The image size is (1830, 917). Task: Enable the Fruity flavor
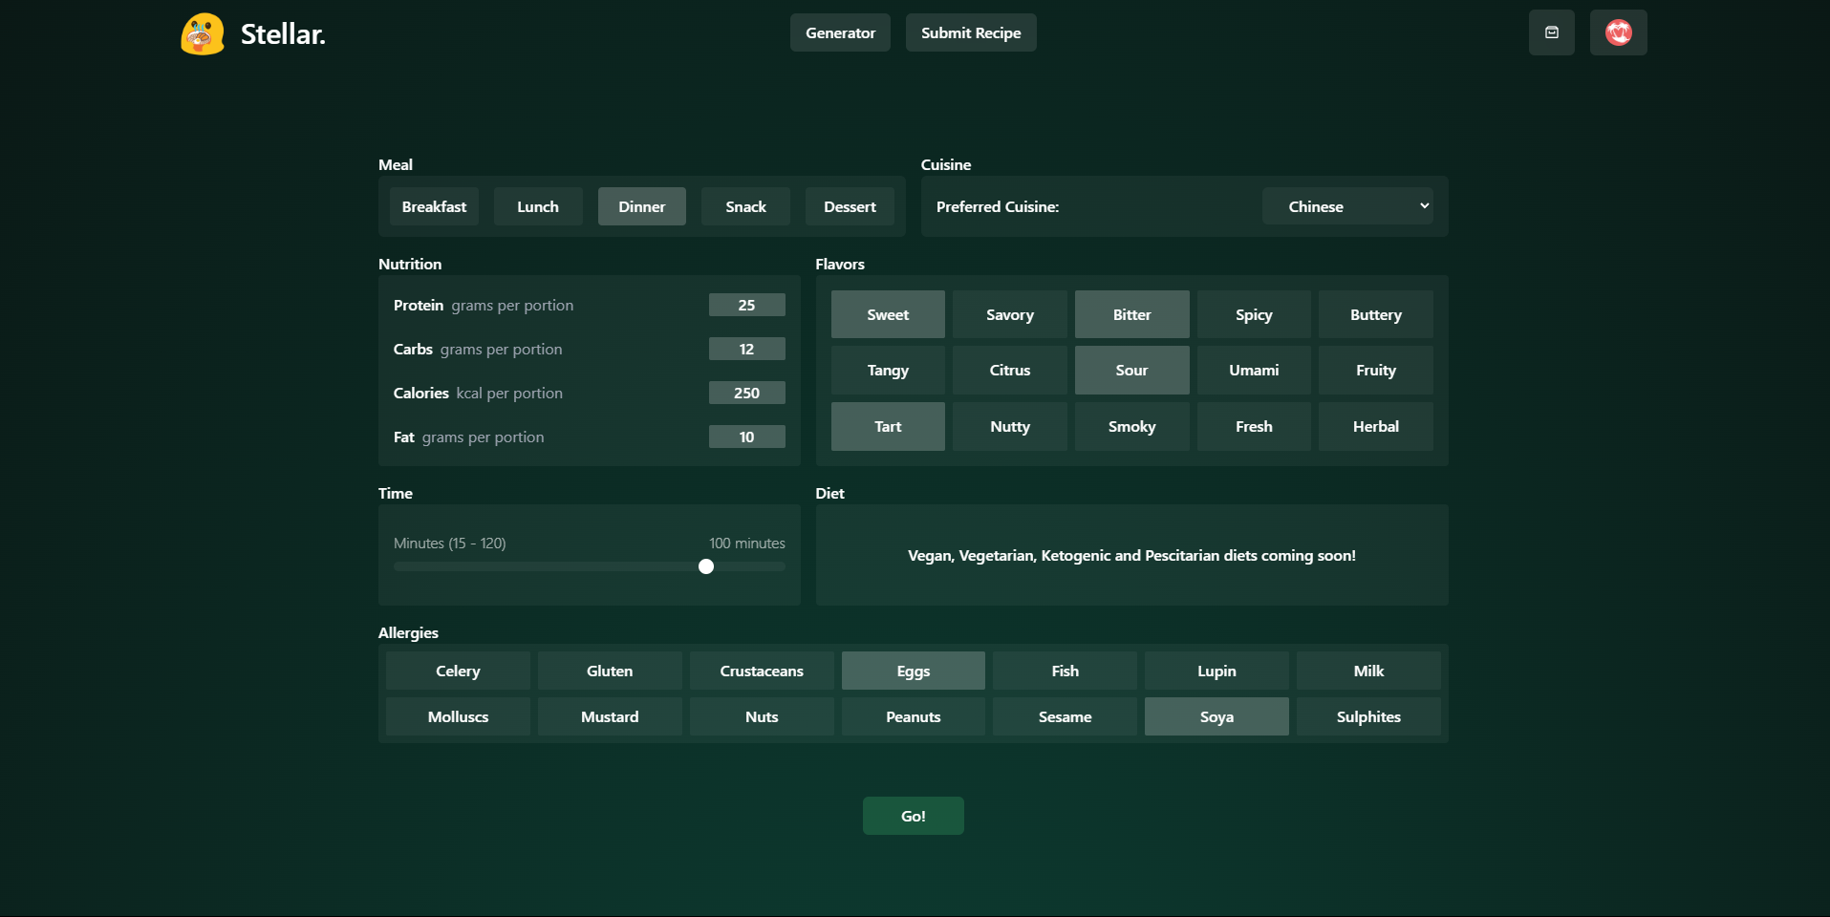click(x=1376, y=370)
